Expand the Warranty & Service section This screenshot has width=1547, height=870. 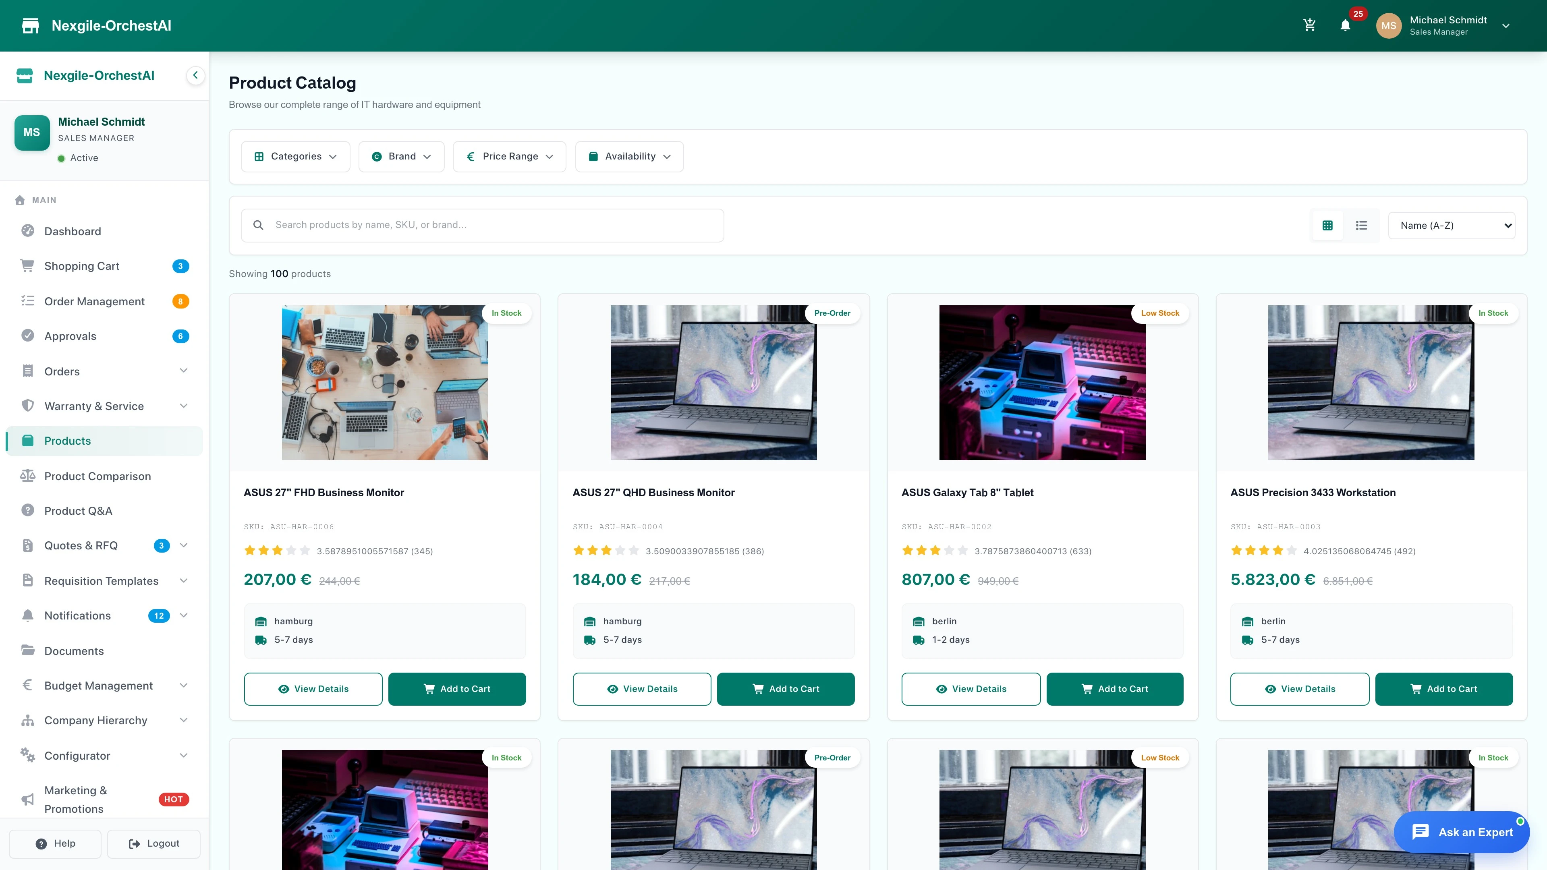pos(183,406)
